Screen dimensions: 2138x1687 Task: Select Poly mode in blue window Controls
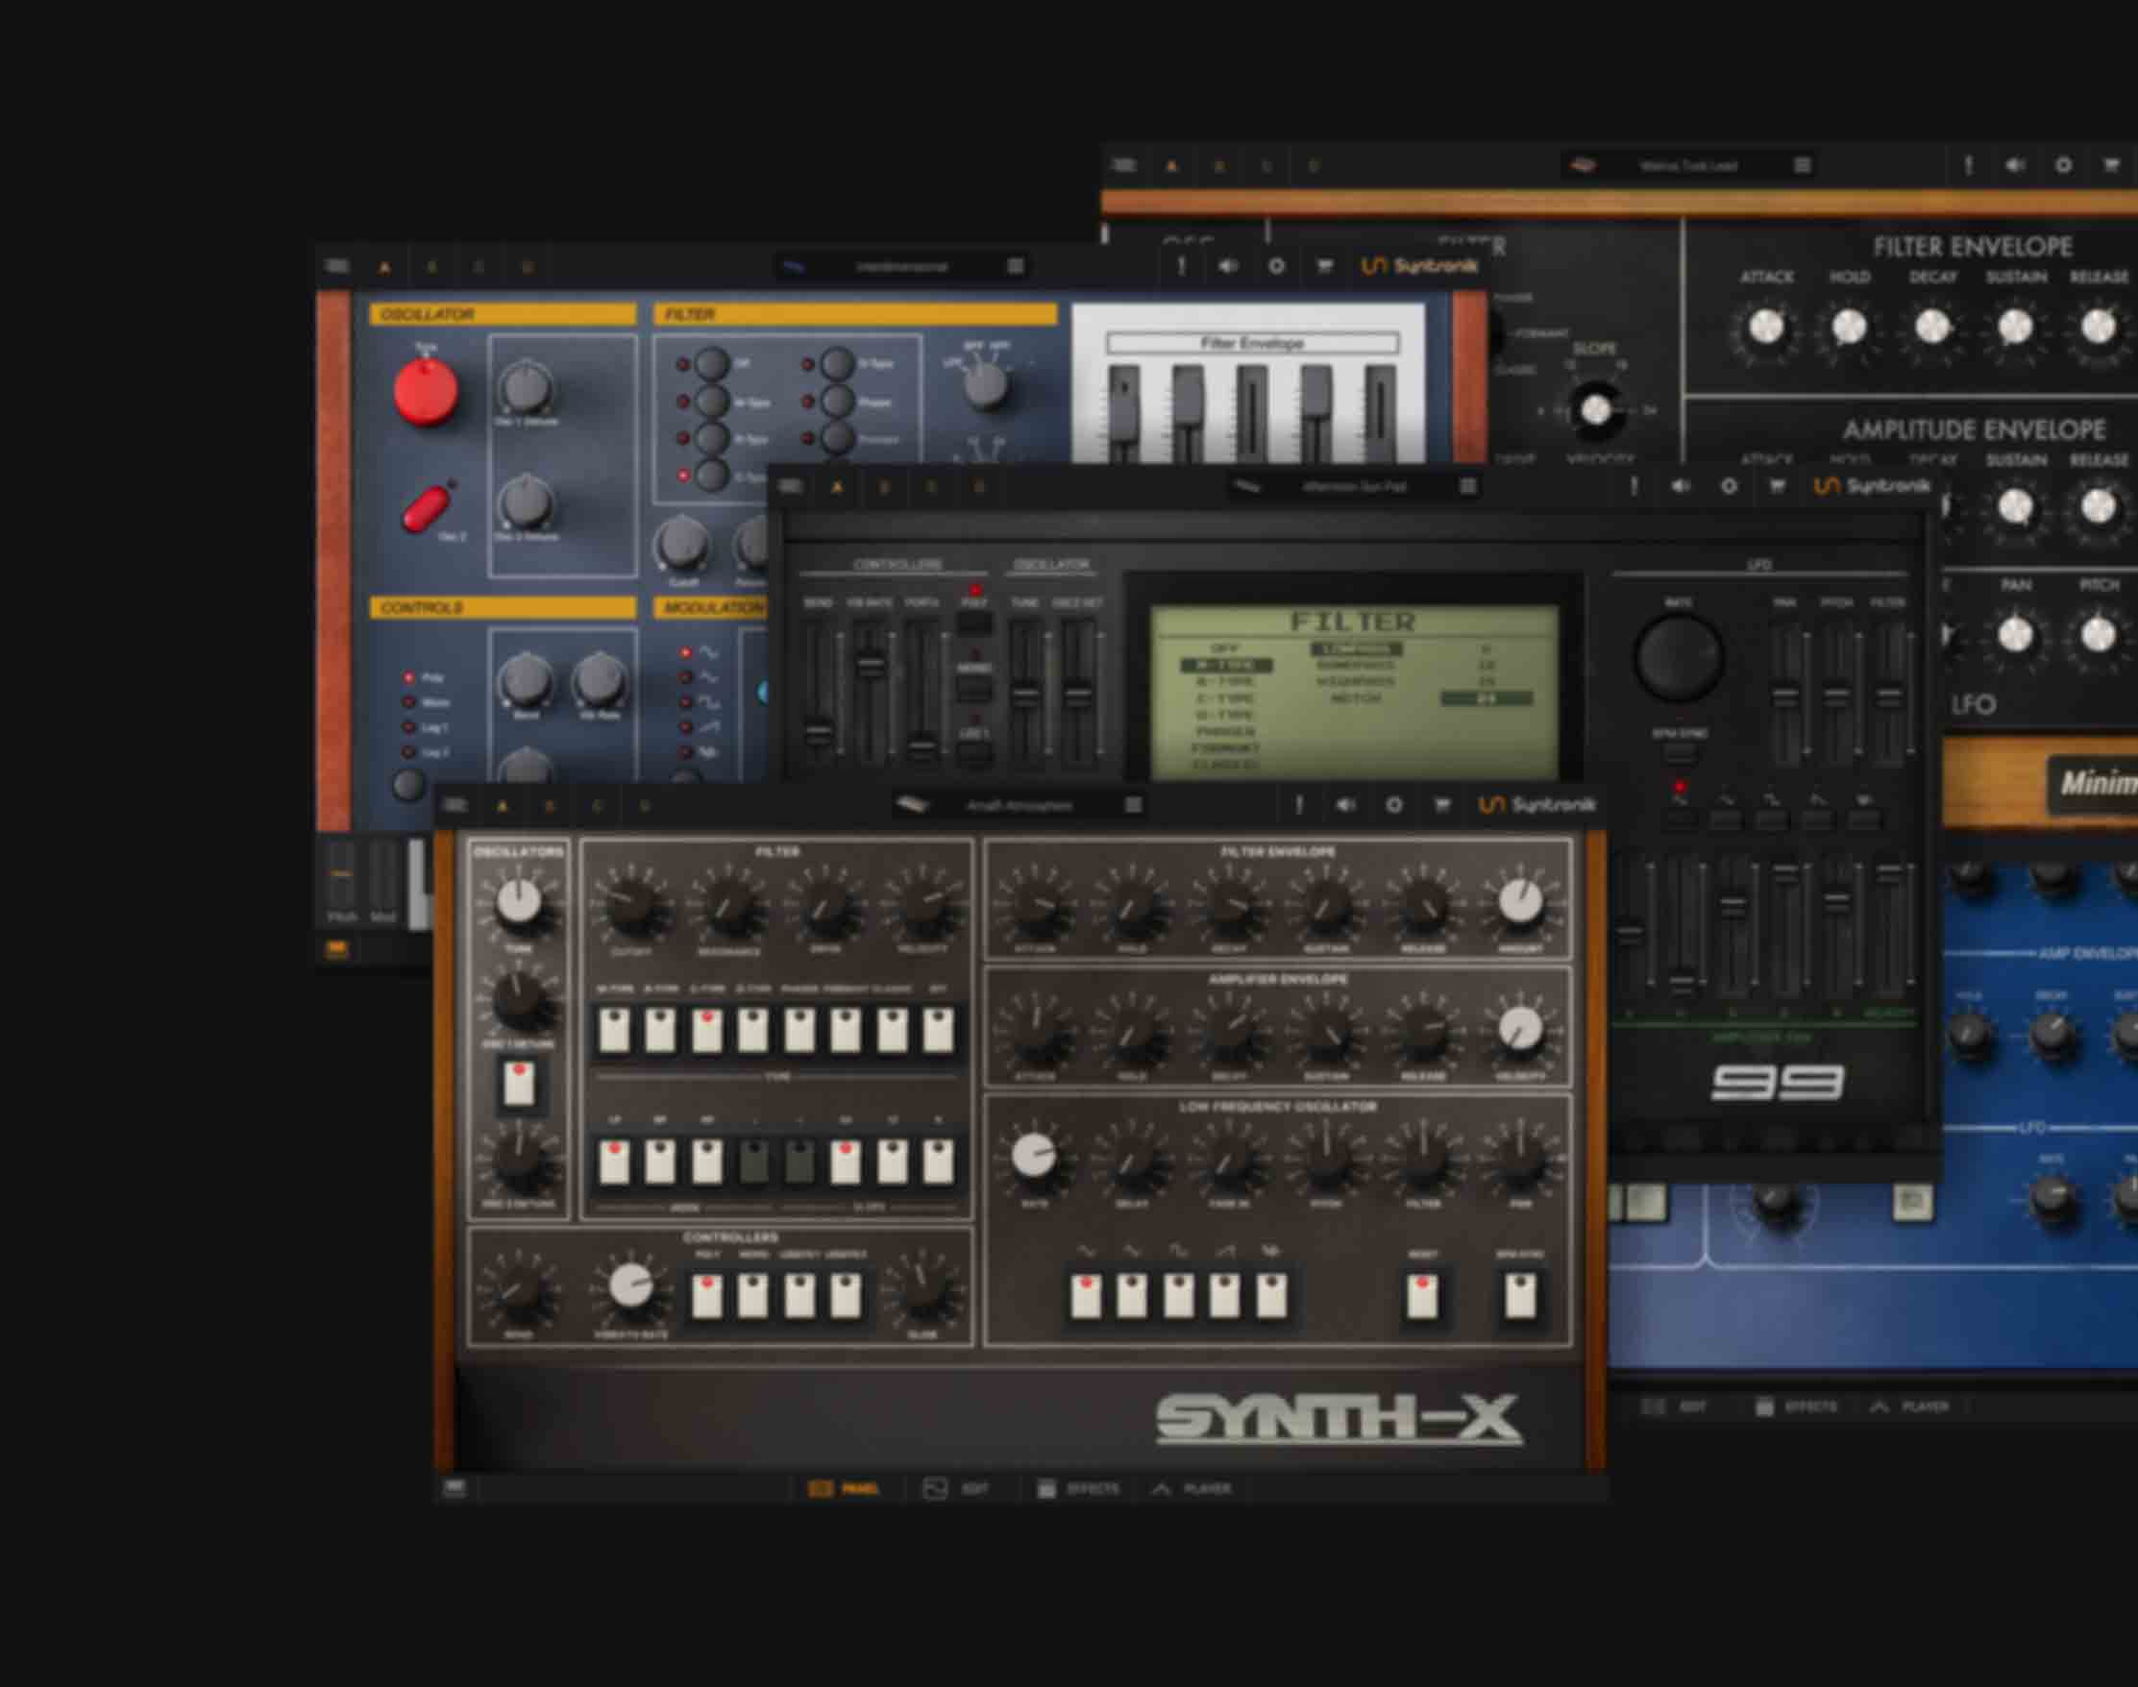click(x=408, y=677)
